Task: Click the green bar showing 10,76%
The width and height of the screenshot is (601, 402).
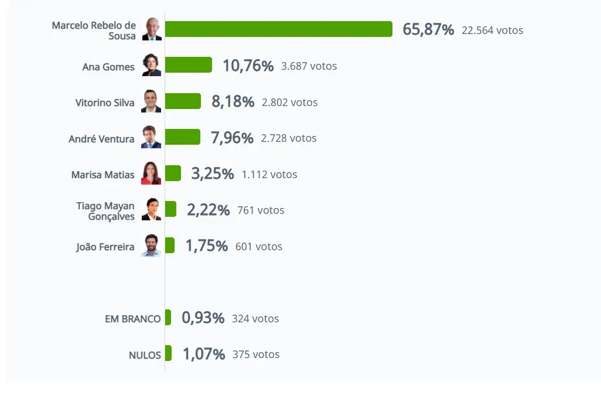Action: 188,65
